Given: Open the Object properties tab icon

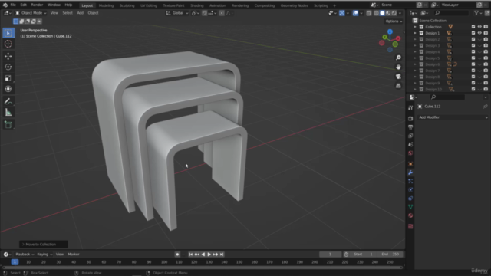Looking at the screenshot, I should click(x=410, y=163).
